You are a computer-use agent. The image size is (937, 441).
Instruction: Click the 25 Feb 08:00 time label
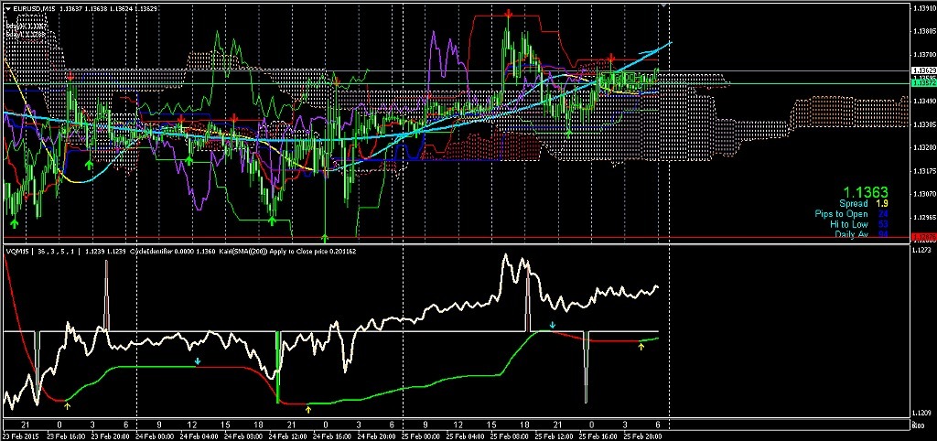coord(509,436)
